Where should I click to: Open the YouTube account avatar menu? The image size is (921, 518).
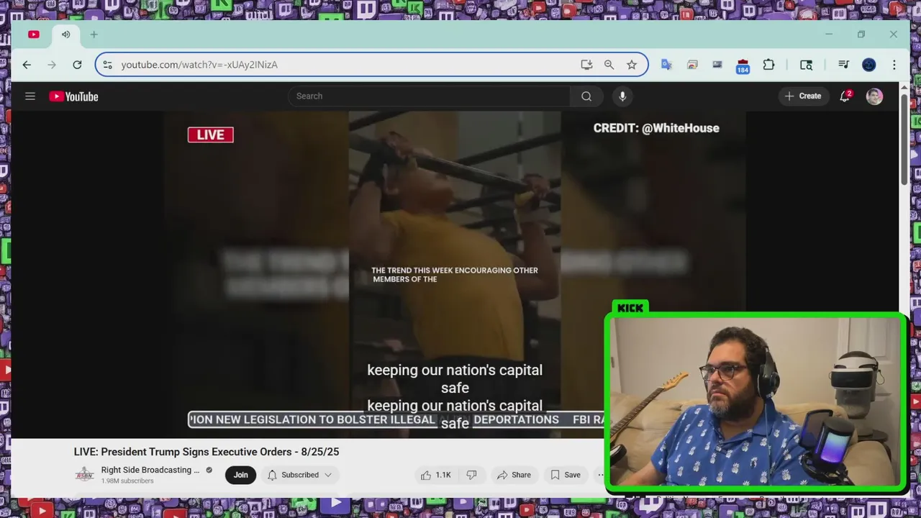(x=874, y=96)
